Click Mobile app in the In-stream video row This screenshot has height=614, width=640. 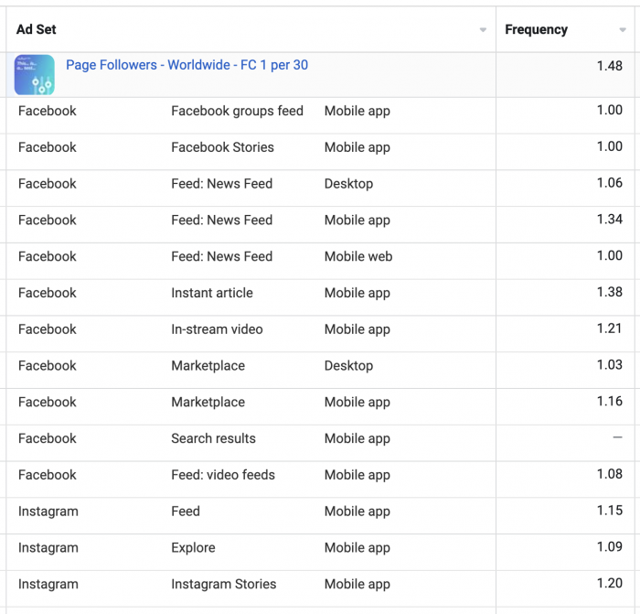pyautogui.click(x=357, y=329)
